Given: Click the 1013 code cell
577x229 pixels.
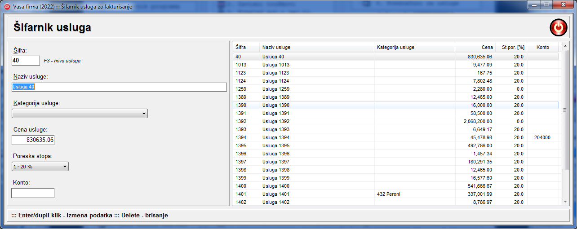Looking at the screenshot, I should [x=246, y=65].
